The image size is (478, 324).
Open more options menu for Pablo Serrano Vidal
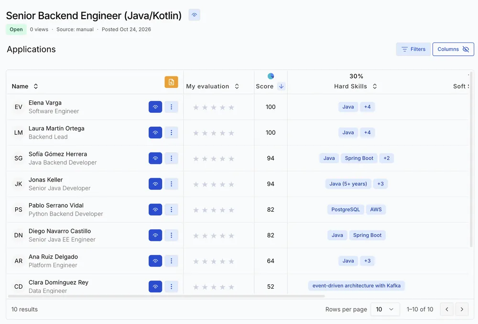coord(171,209)
